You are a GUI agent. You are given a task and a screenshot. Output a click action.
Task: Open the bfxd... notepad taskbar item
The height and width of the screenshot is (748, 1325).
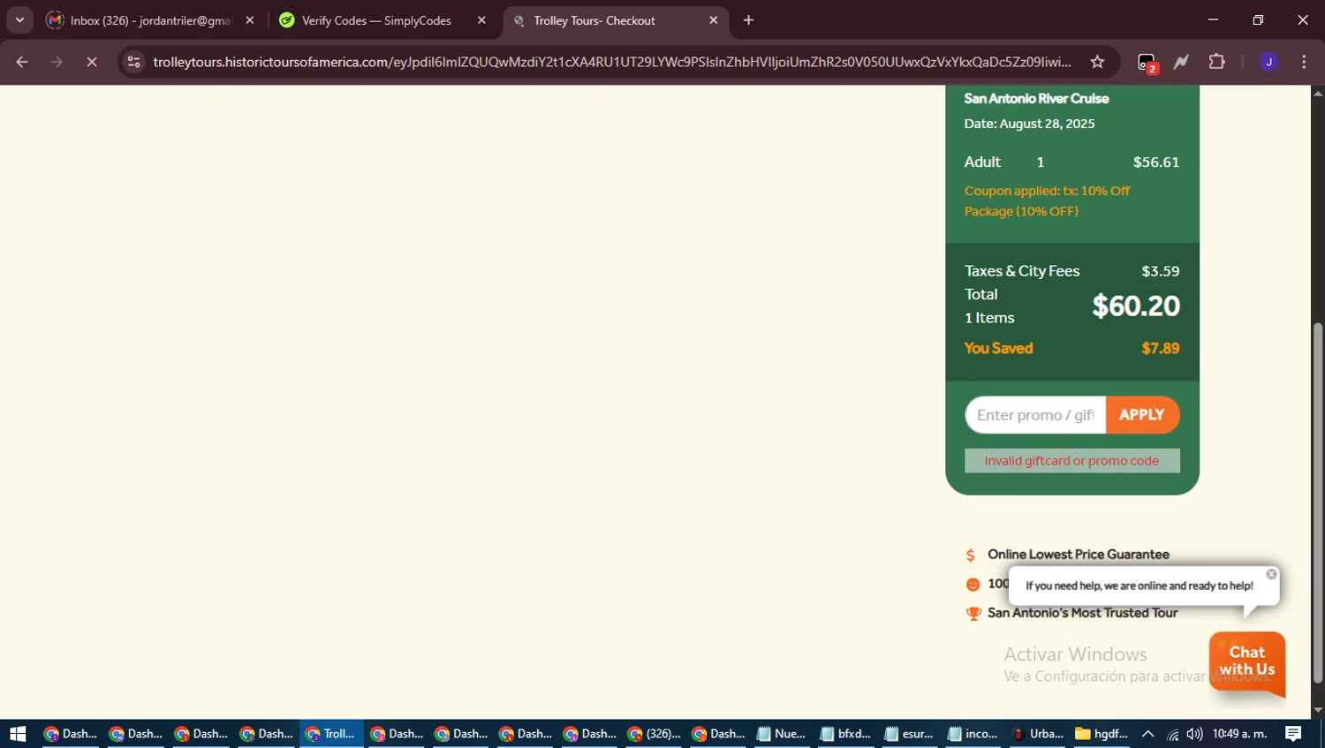click(x=845, y=734)
